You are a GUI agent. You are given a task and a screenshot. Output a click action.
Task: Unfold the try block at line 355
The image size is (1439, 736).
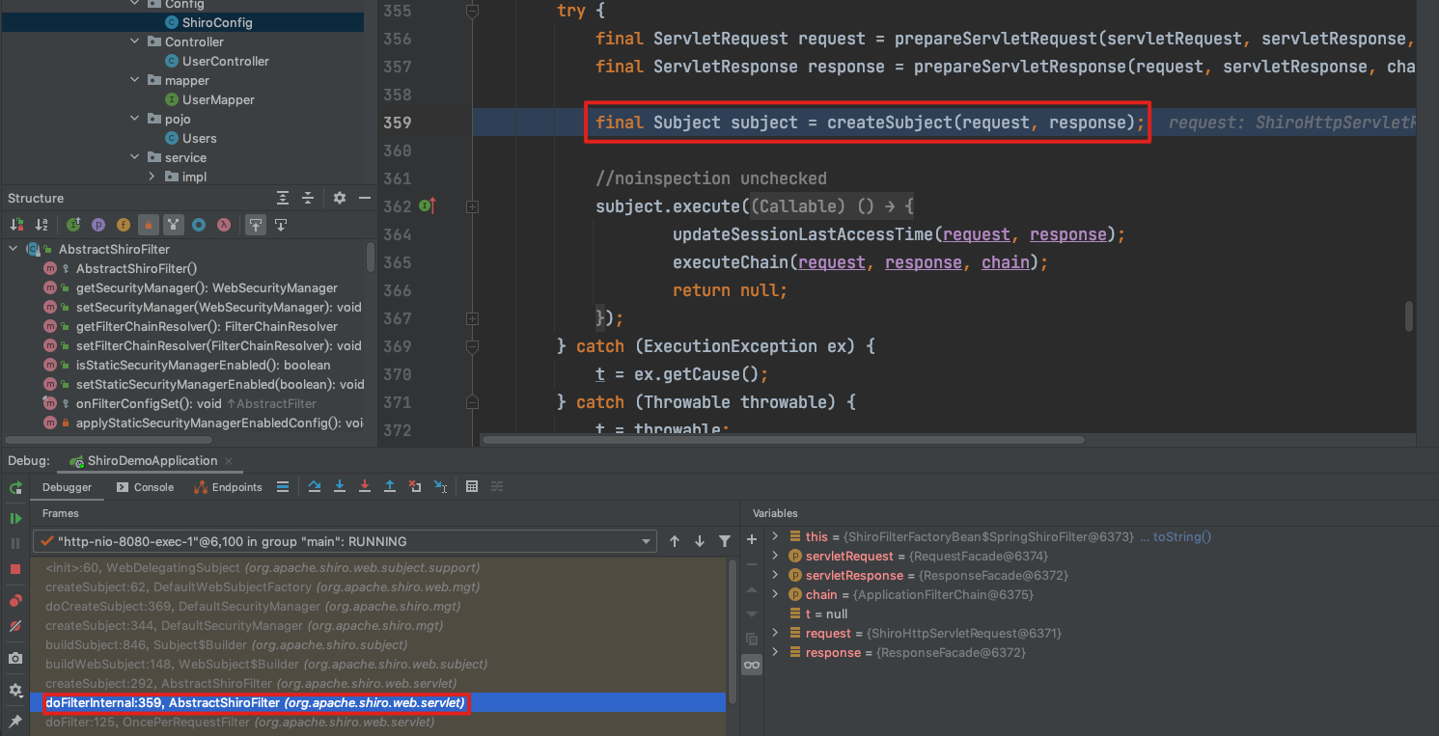[472, 11]
